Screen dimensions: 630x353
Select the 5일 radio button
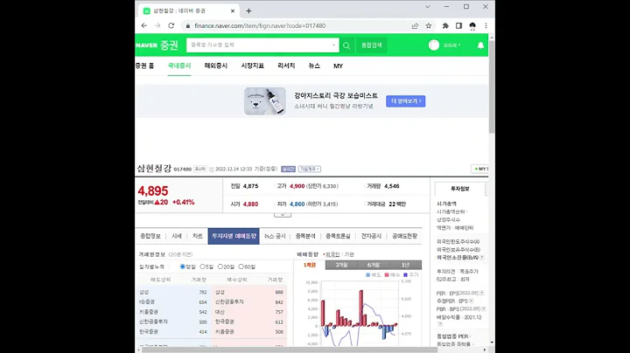pyautogui.click(x=202, y=266)
